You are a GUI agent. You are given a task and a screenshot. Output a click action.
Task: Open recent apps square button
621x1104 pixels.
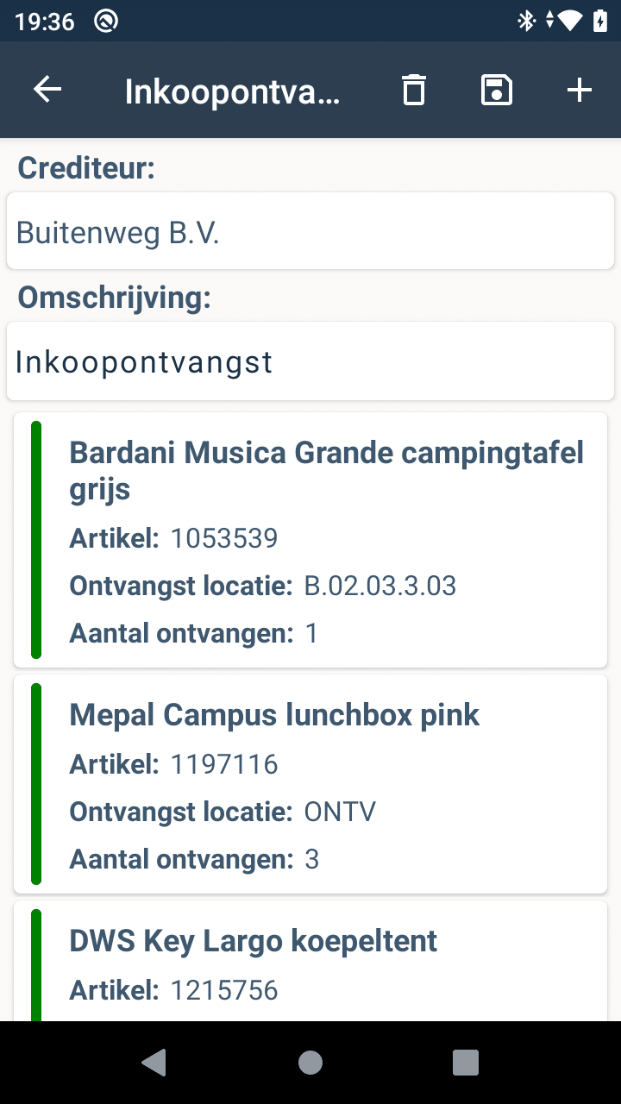[x=466, y=1063]
